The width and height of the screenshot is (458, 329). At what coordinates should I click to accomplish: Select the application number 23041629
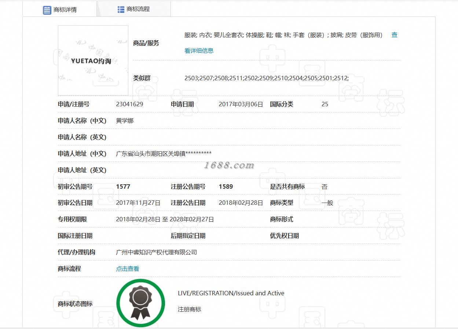[x=129, y=104]
